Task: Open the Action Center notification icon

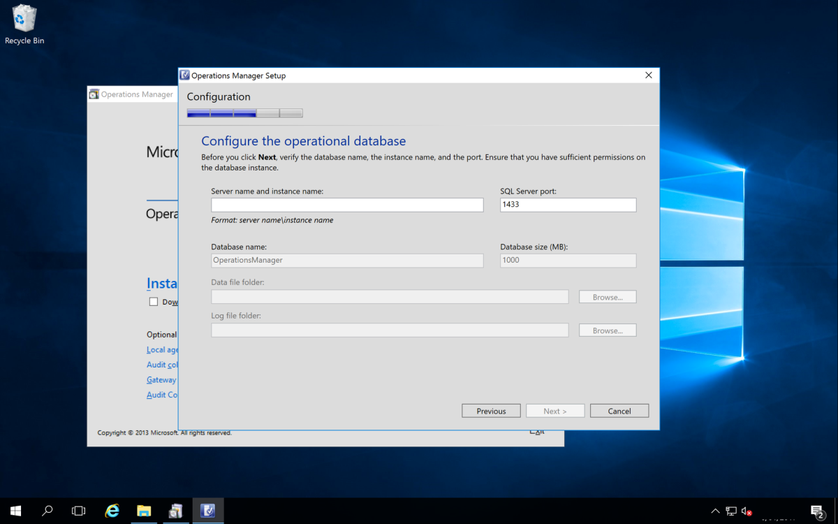Action: 817,511
